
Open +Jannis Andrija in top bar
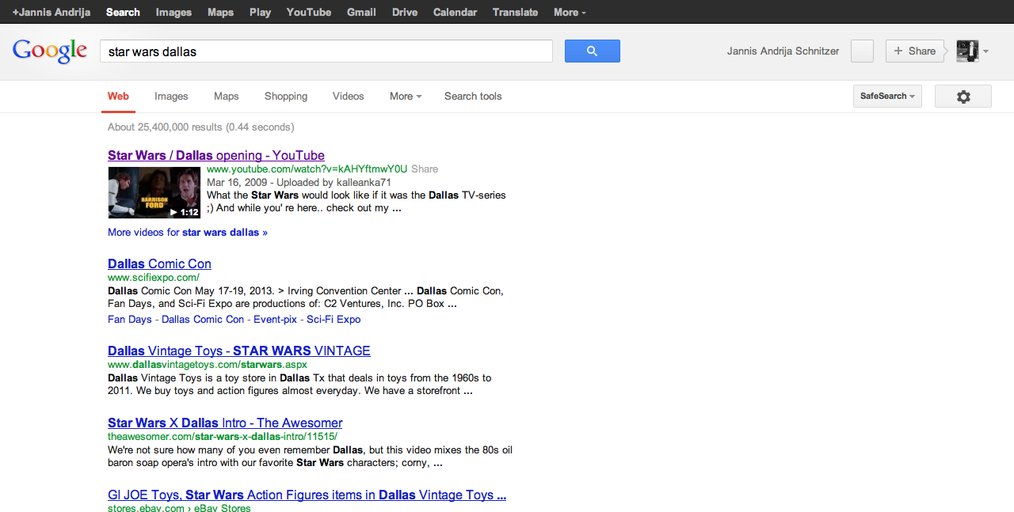51,12
